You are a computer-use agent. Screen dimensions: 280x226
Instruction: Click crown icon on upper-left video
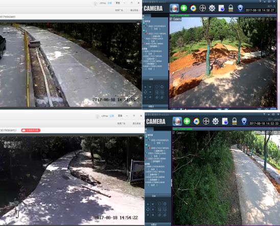tap(138, 24)
